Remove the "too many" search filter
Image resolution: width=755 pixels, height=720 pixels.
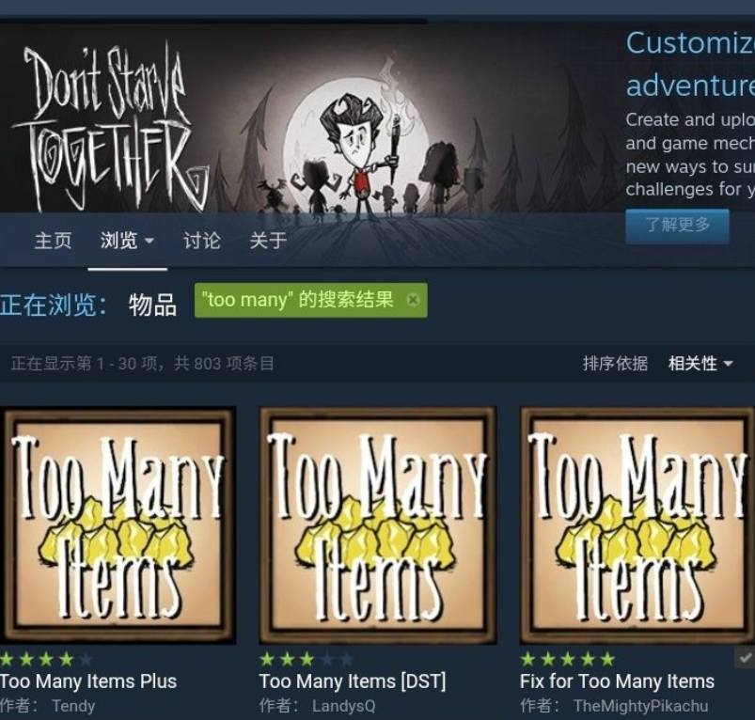point(413,300)
